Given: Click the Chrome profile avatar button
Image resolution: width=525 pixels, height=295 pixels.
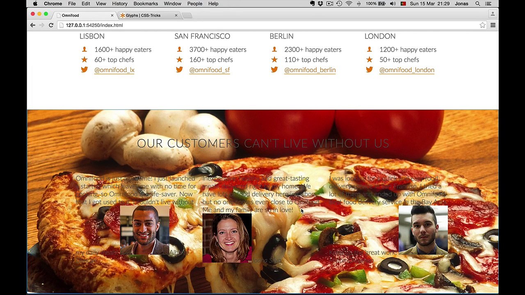Looking at the screenshot, I should click(493, 14).
